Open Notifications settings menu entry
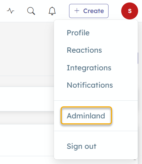 click(x=90, y=85)
